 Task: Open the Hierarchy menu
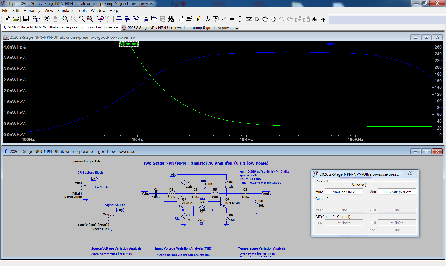click(x=32, y=11)
